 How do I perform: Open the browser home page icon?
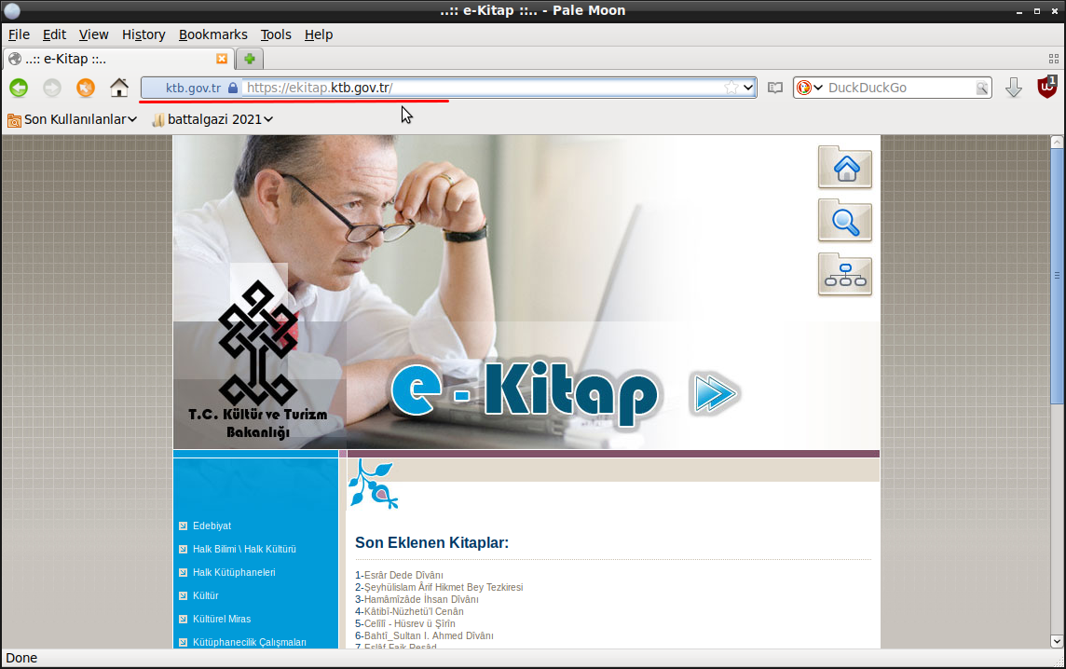pos(119,88)
